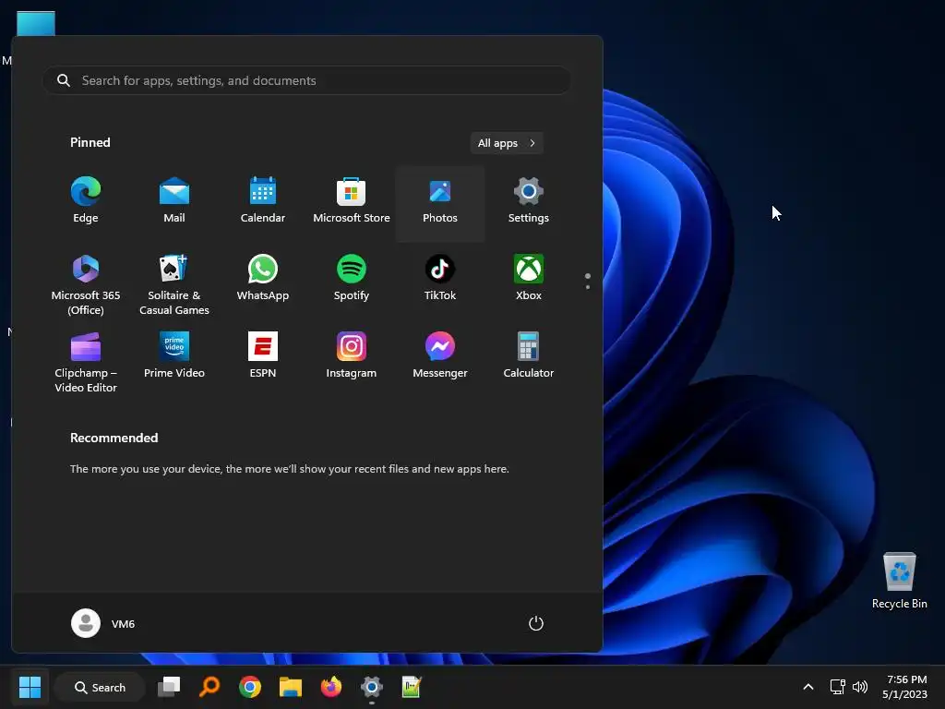
Task: Launch the Xbox app
Action: pyautogui.click(x=529, y=279)
